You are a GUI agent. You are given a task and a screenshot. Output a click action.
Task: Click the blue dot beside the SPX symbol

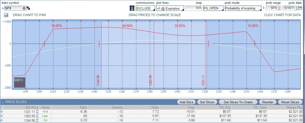click(3, 8)
